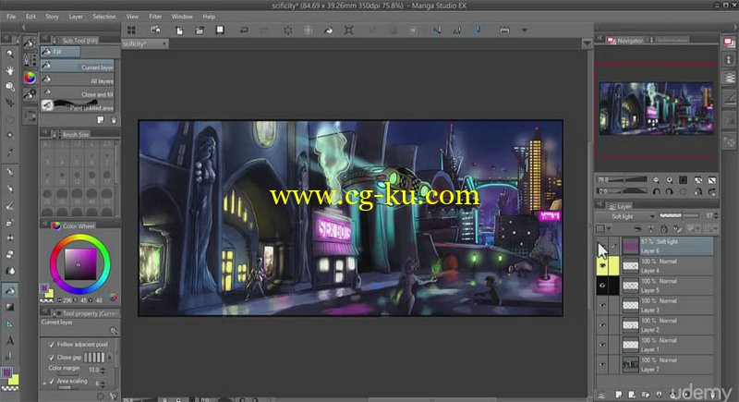Click the Navigator zoom-in magnifier icon

tap(669, 180)
